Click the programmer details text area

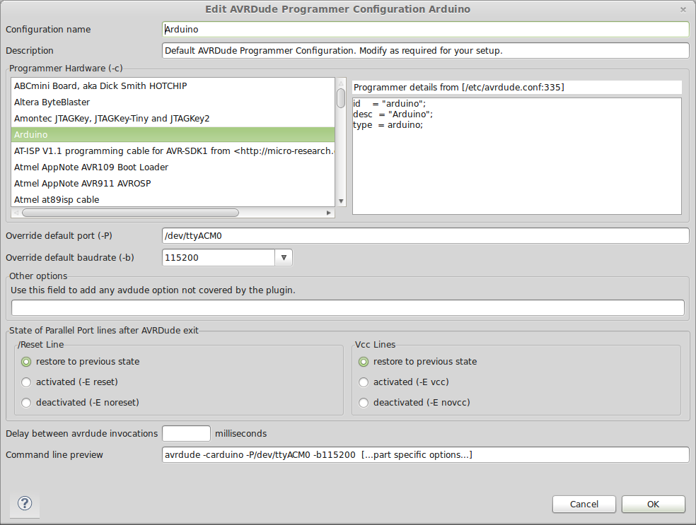tap(516, 156)
